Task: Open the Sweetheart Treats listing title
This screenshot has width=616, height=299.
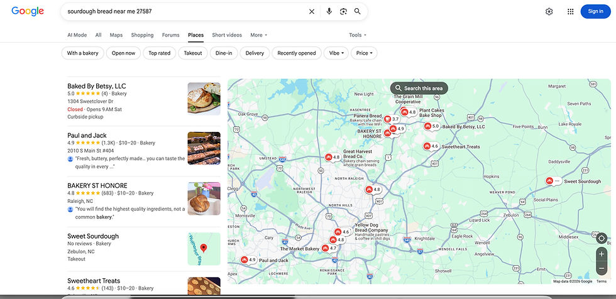Action: coord(94,281)
